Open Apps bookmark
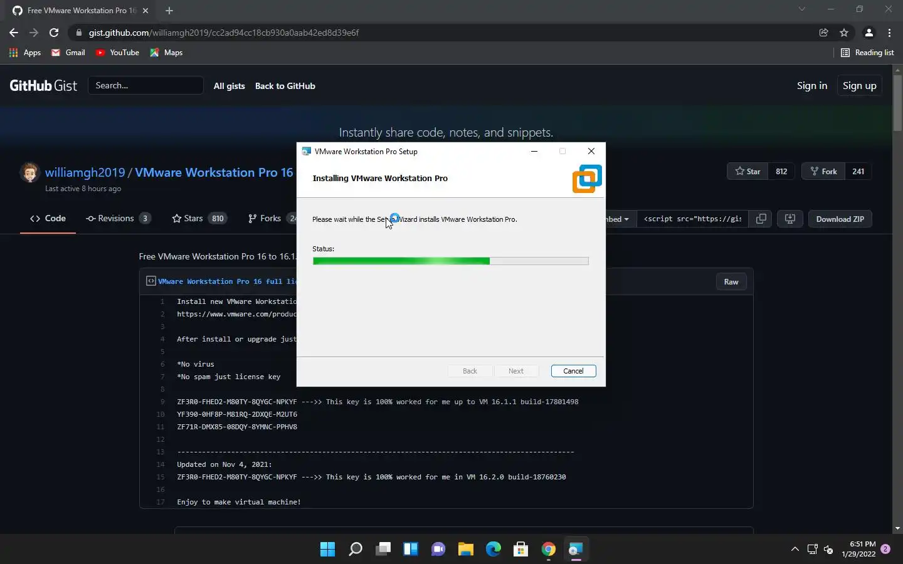The width and height of the screenshot is (903, 564). 25,53
